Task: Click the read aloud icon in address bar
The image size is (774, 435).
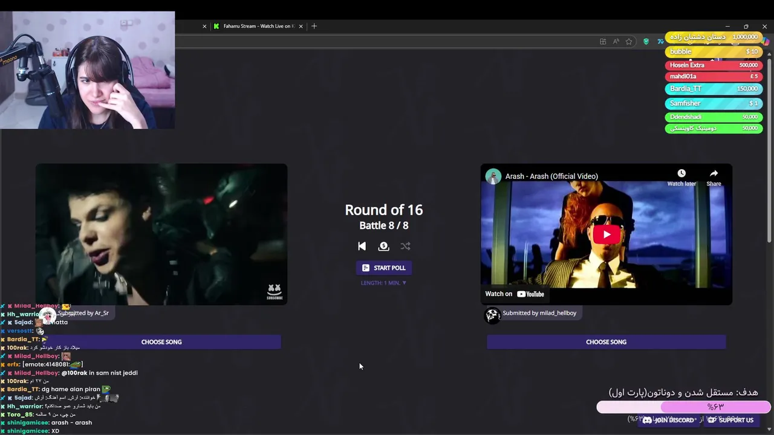Action: point(616,41)
